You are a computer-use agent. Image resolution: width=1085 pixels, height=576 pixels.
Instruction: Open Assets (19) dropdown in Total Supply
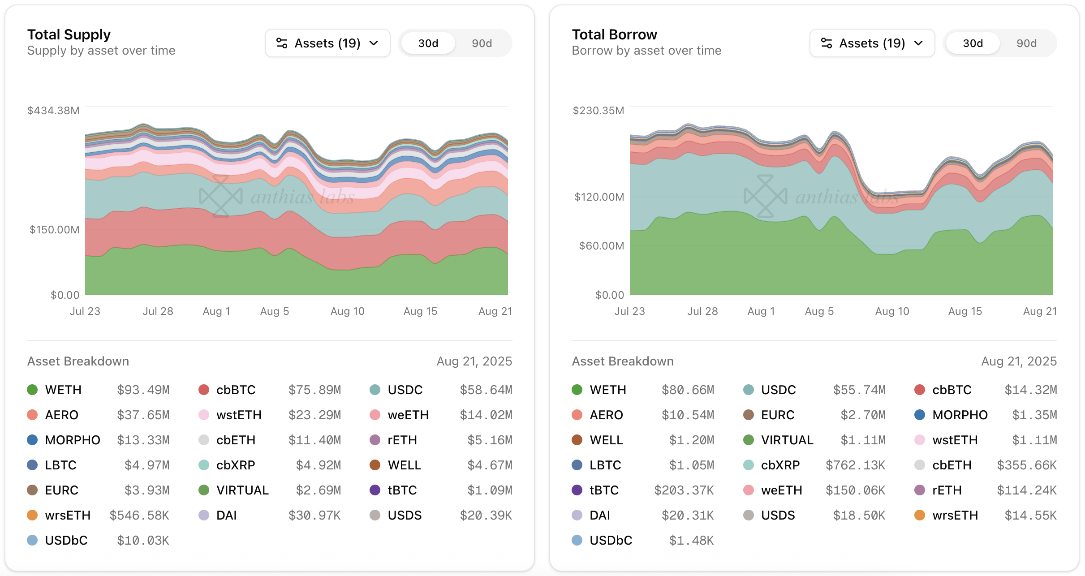(327, 43)
